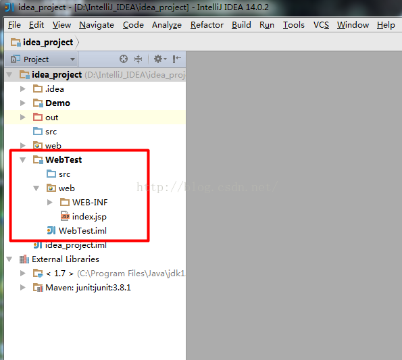Hide the Project panel with hide icon
This screenshot has height=360, width=402.
click(x=176, y=59)
